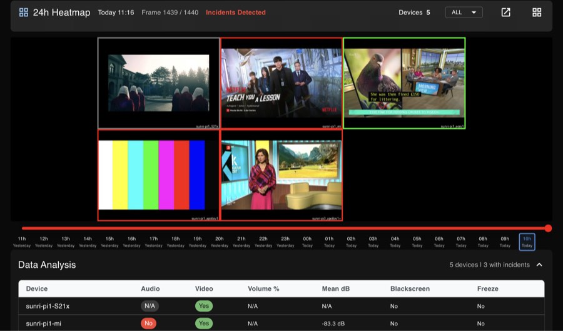Click the Data Analysis heading
Screen dimensions: 563x331
pos(47,265)
